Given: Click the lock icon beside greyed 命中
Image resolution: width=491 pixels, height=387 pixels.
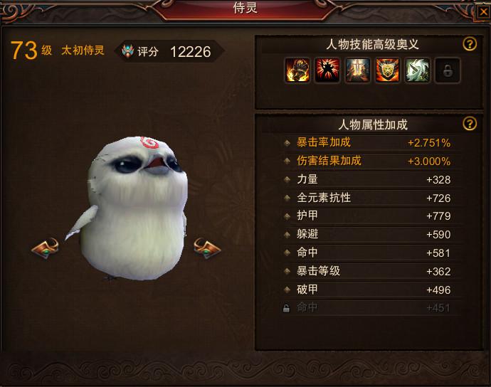Looking at the screenshot, I should pos(286,308).
